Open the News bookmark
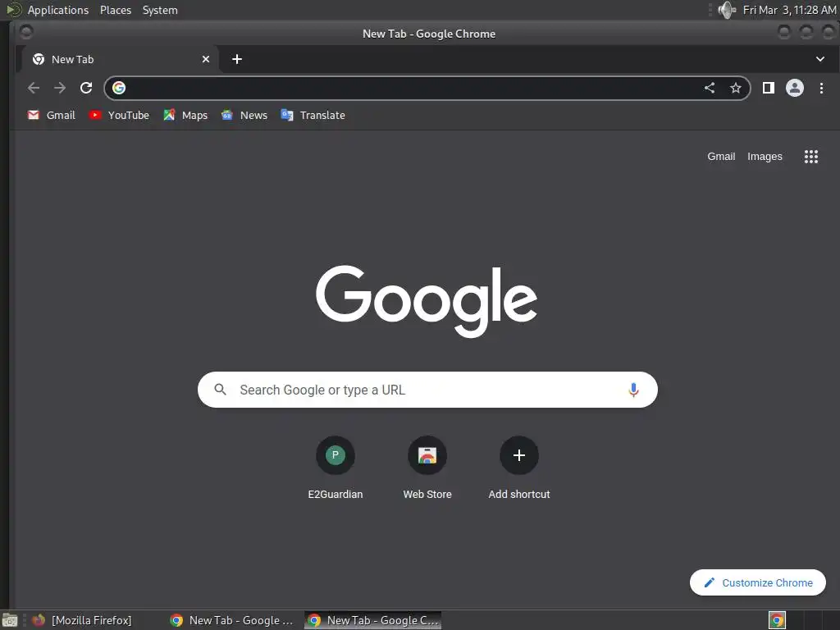This screenshot has width=840, height=630. point(244,115)
